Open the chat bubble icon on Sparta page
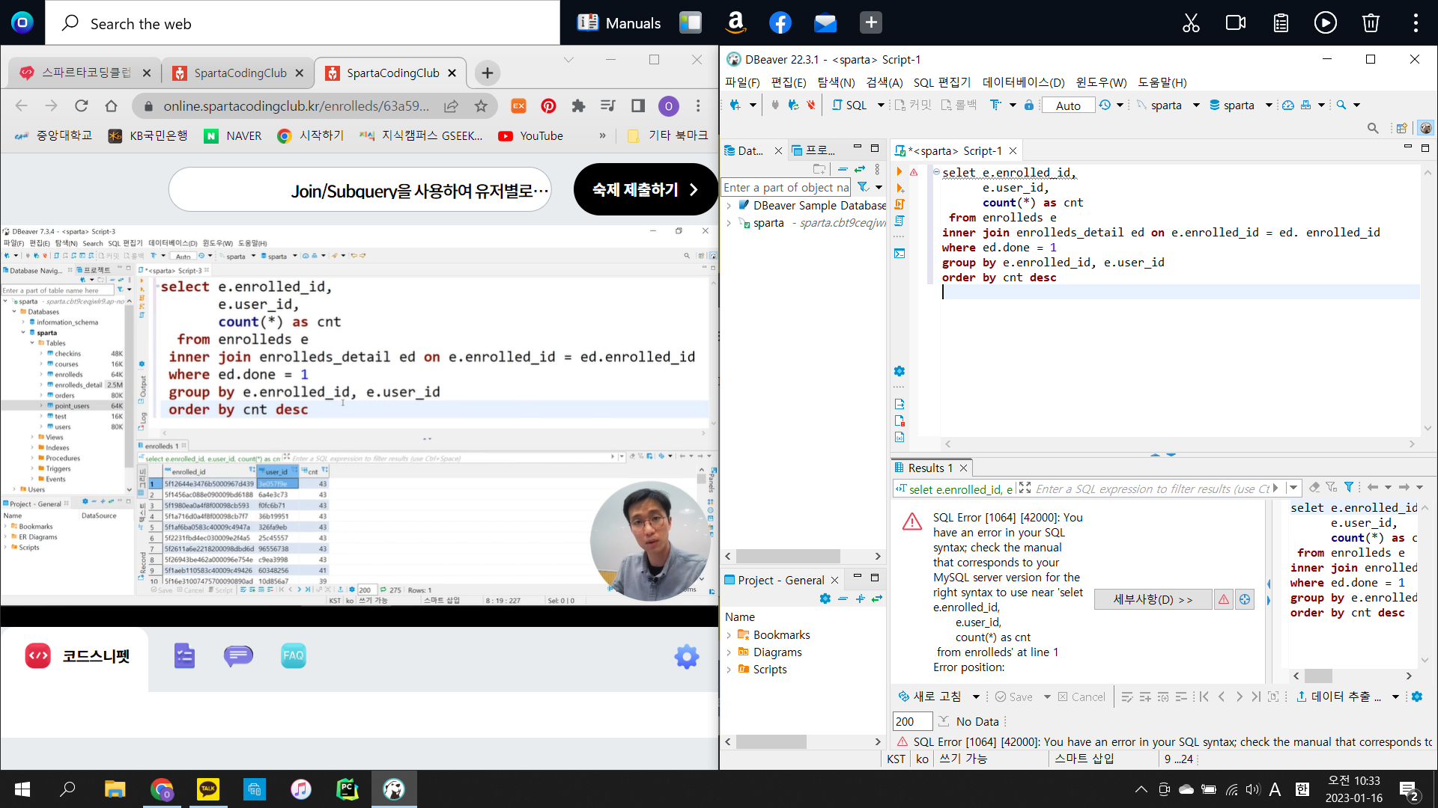The image size is (1438, 808). (x=238, y=656)
